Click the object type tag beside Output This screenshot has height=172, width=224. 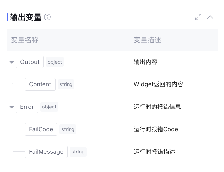pos(55,62)
